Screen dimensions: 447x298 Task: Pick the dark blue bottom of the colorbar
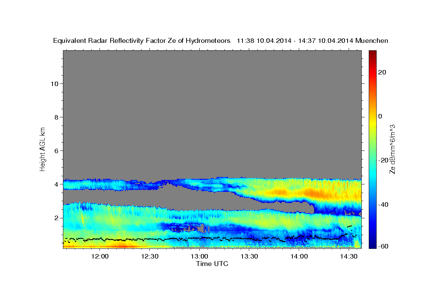(x=372, y=245)
